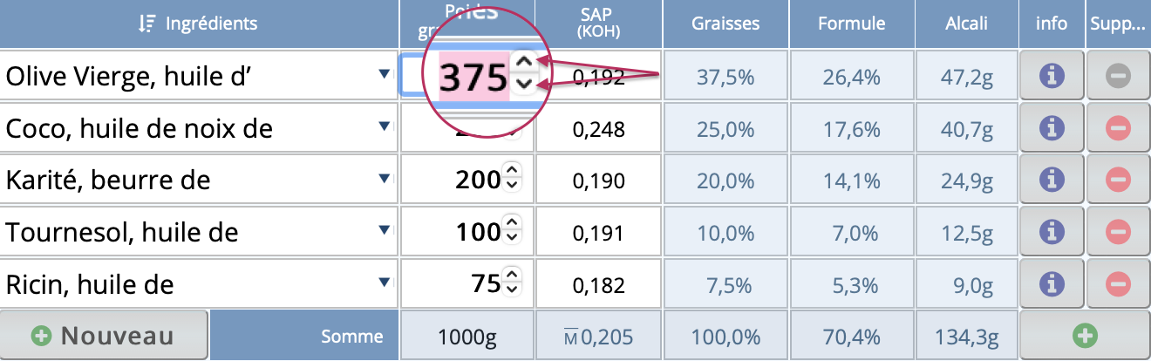Delete the Karité butter row

pos(1117,180)
